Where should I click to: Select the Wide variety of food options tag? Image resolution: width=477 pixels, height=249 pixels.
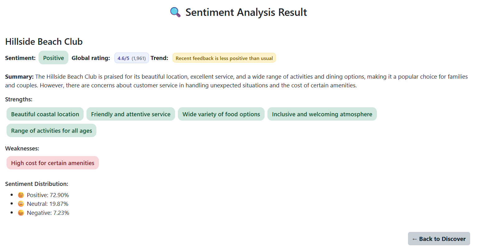click(221, 114)
